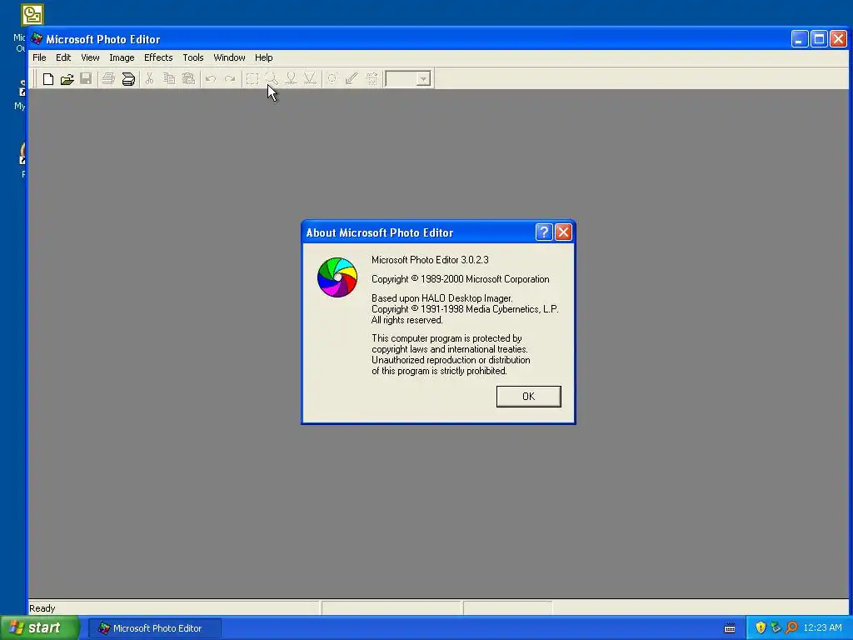Select the Sharpen tool icon
The image size is (853, 640).
[x=310, y=79]
